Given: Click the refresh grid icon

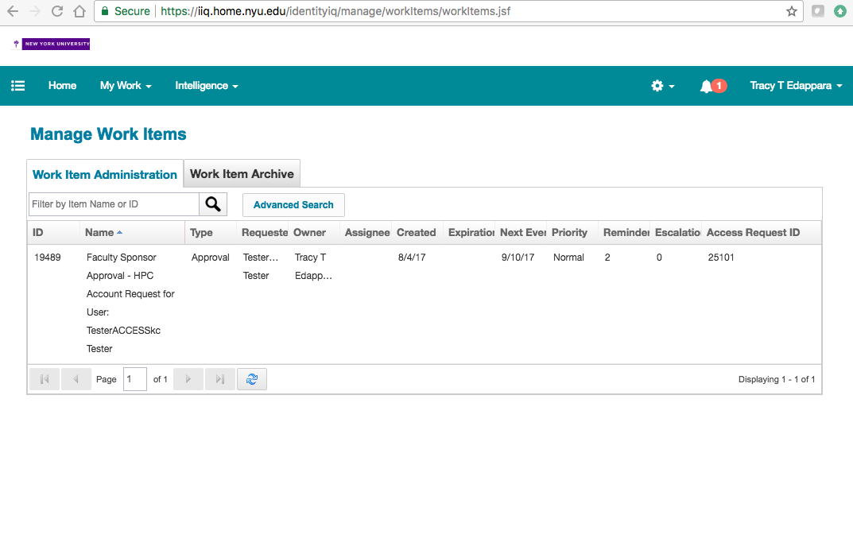Looking at the screenshot, I should tap(252, 379).
